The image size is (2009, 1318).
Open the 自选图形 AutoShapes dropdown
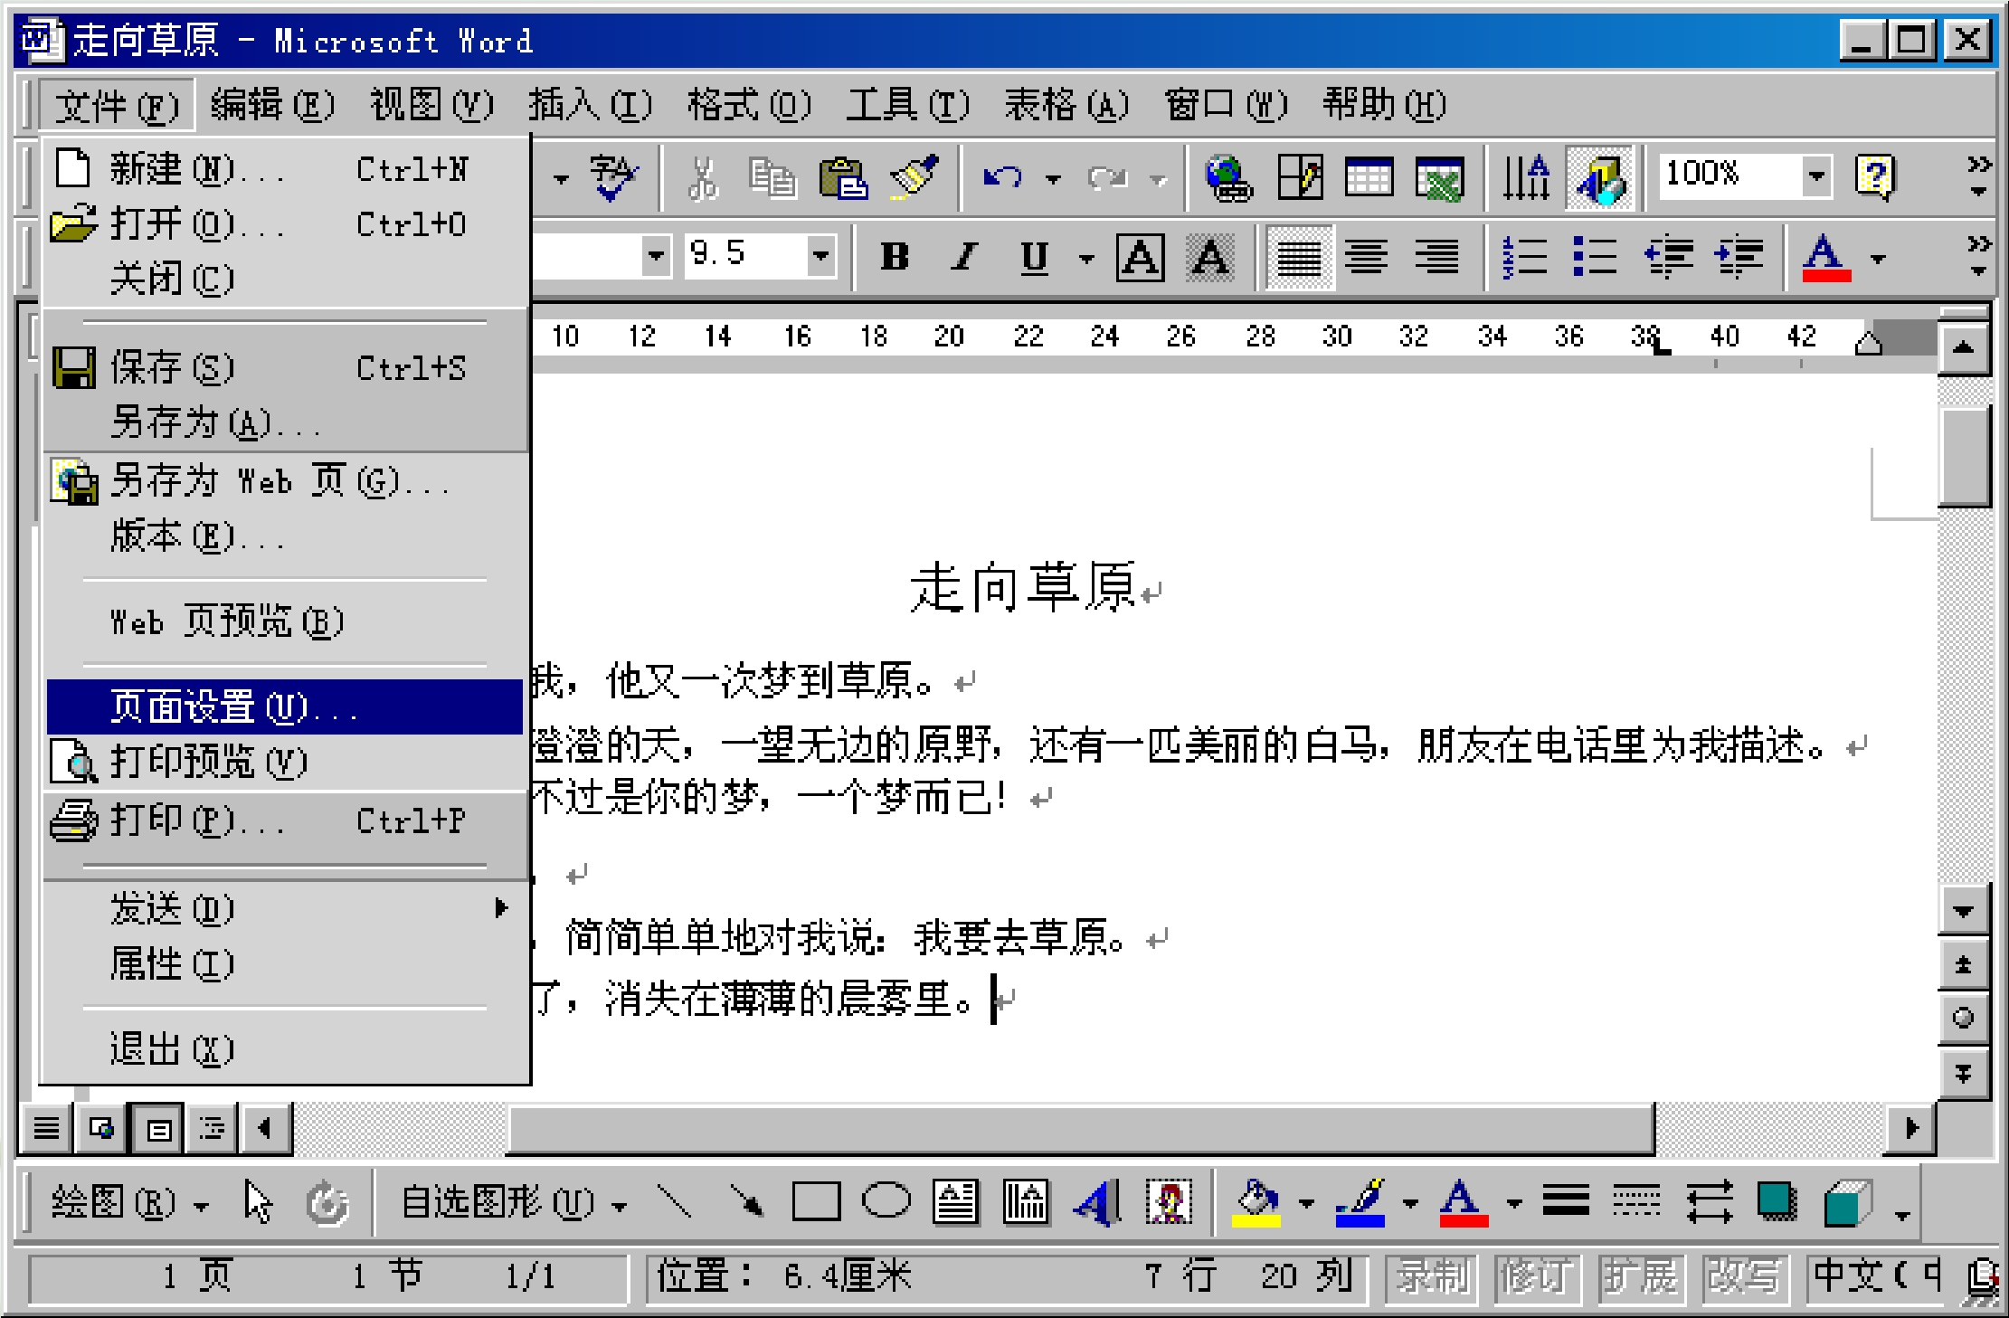[512, 1203]
